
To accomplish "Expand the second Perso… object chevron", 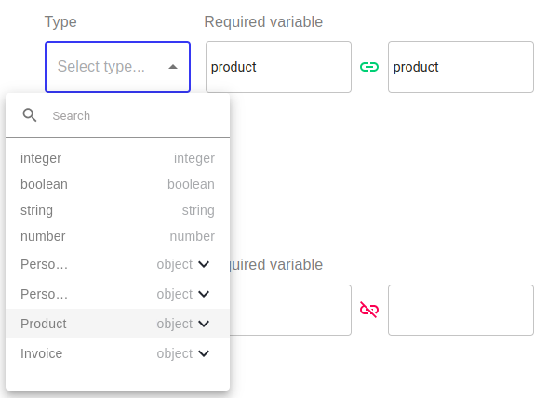I will point(204,294).
